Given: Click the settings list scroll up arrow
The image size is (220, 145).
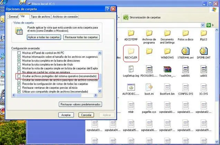Looking at the screenshot, I should 100,53.
